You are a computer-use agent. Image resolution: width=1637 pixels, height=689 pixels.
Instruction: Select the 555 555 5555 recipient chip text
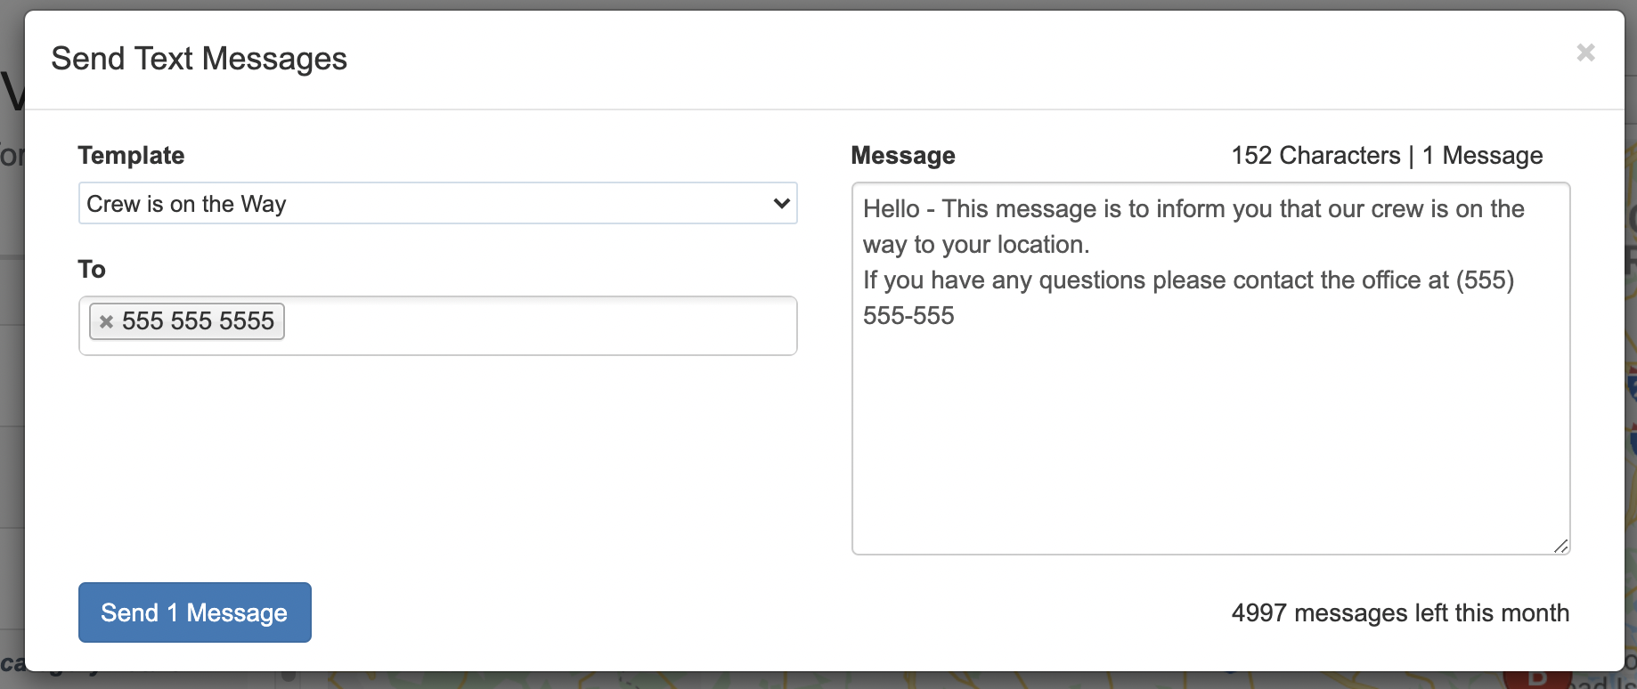(198, 321)
